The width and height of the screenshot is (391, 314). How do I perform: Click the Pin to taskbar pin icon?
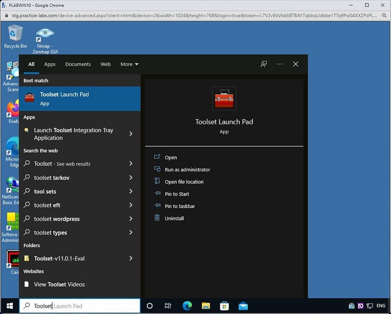tap(157, 205)
